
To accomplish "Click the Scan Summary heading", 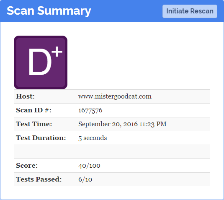I will coord(49,11).
